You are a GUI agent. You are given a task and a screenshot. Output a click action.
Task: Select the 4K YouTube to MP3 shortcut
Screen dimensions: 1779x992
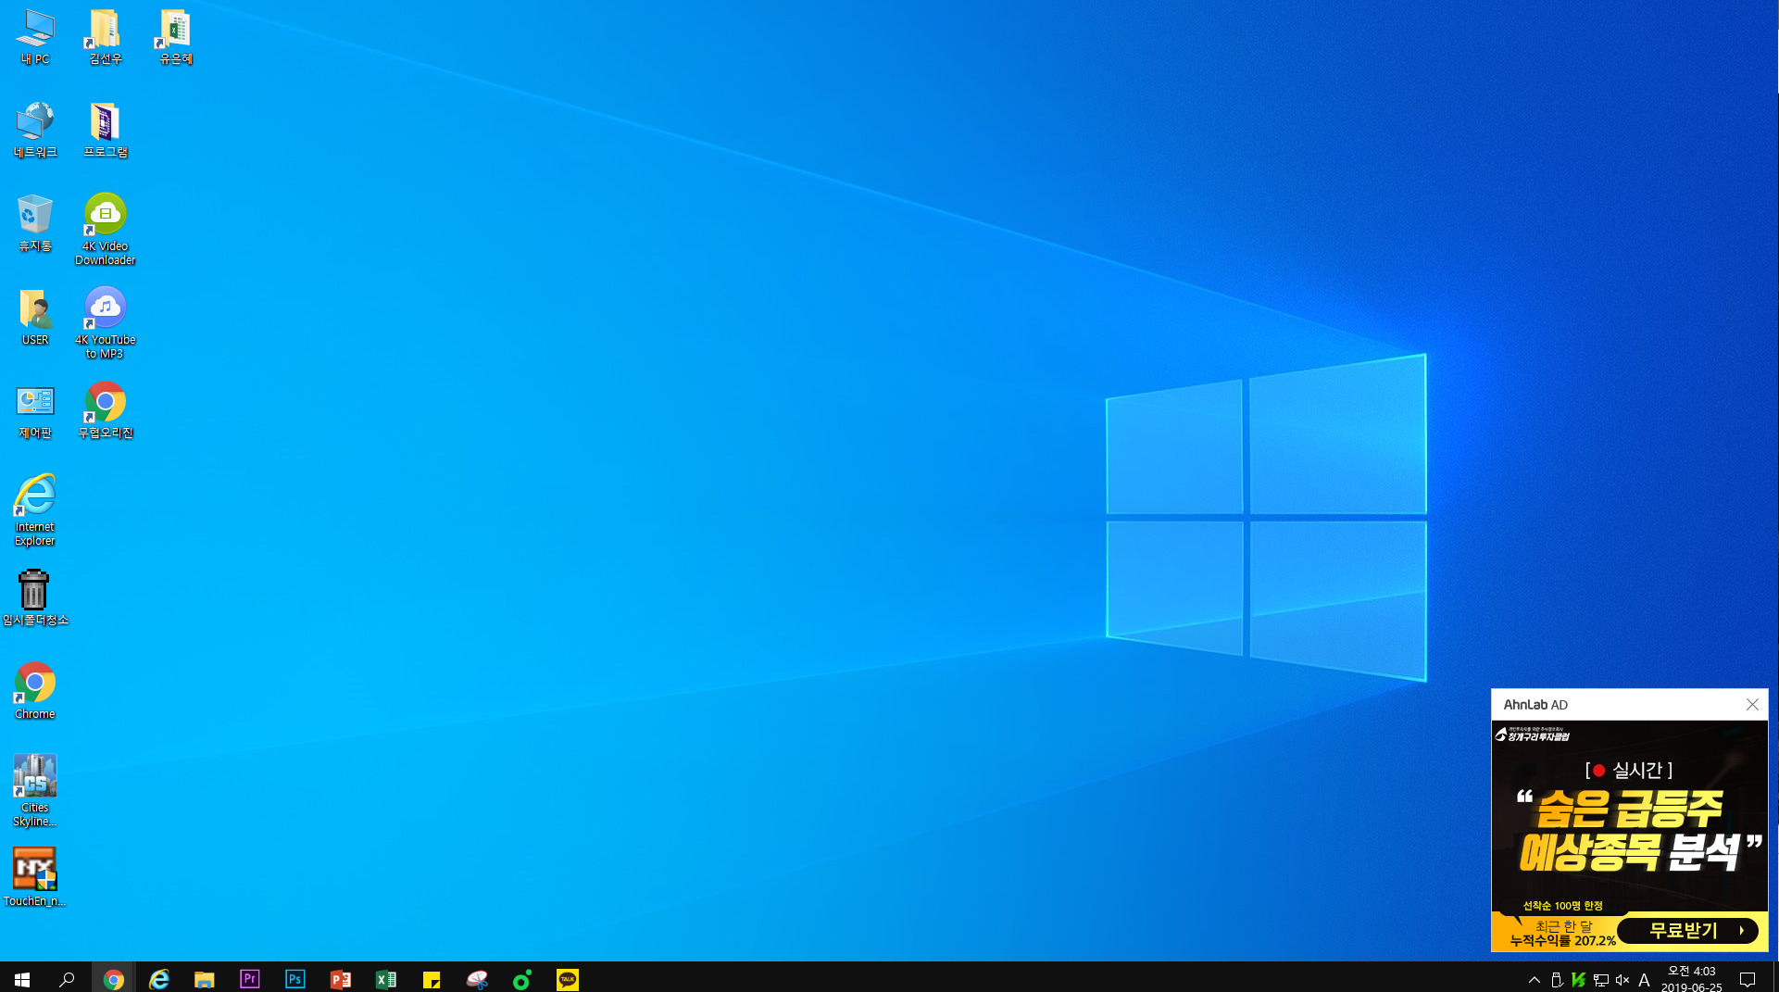pyautogui.click(x=105, y=323)
